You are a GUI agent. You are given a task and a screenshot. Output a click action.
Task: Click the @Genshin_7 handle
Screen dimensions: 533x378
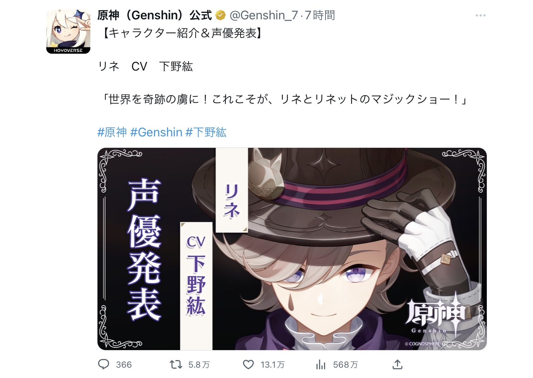click(263, 15)
